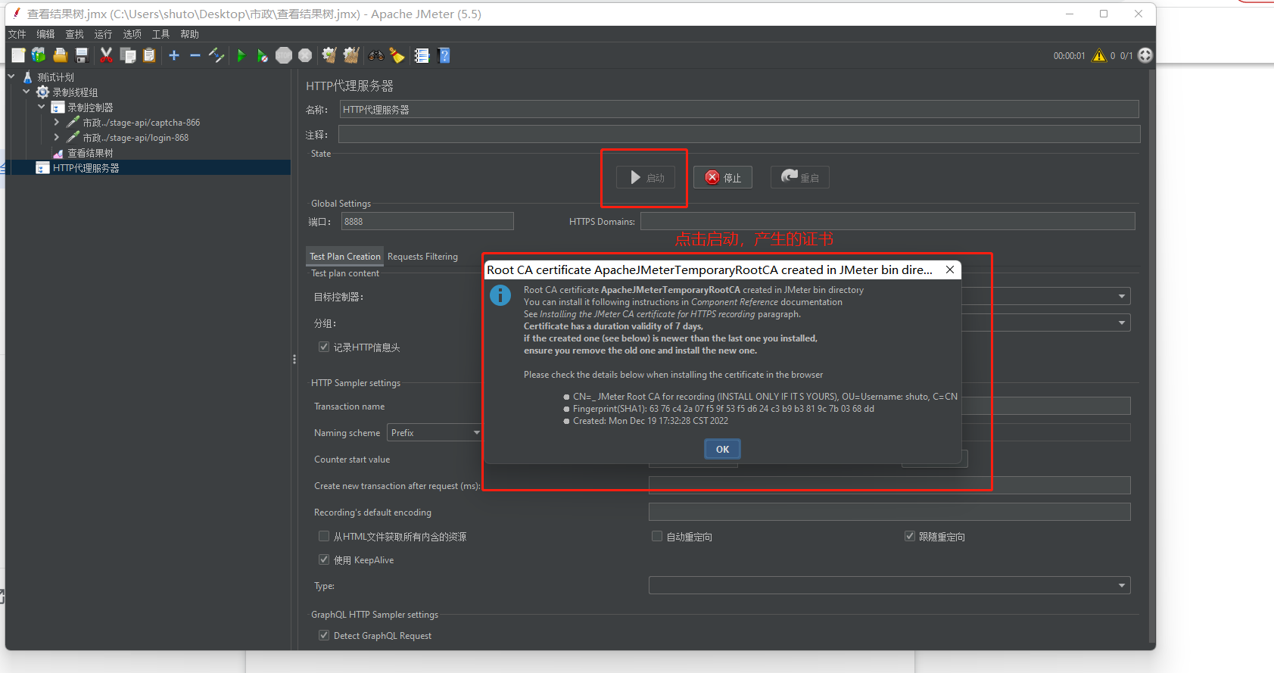The height and width of the screenshot is (673, 1274).
Task: Click the Reset Search yellow brush icon
Action: [397, 55]
